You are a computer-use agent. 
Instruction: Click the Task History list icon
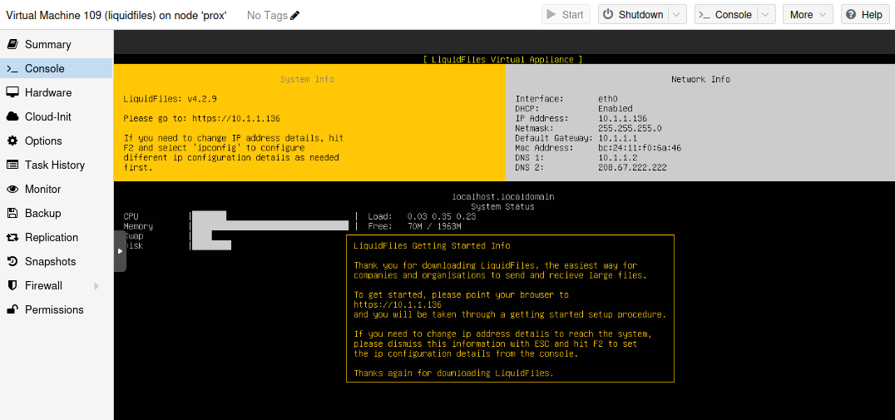[12, 165]
